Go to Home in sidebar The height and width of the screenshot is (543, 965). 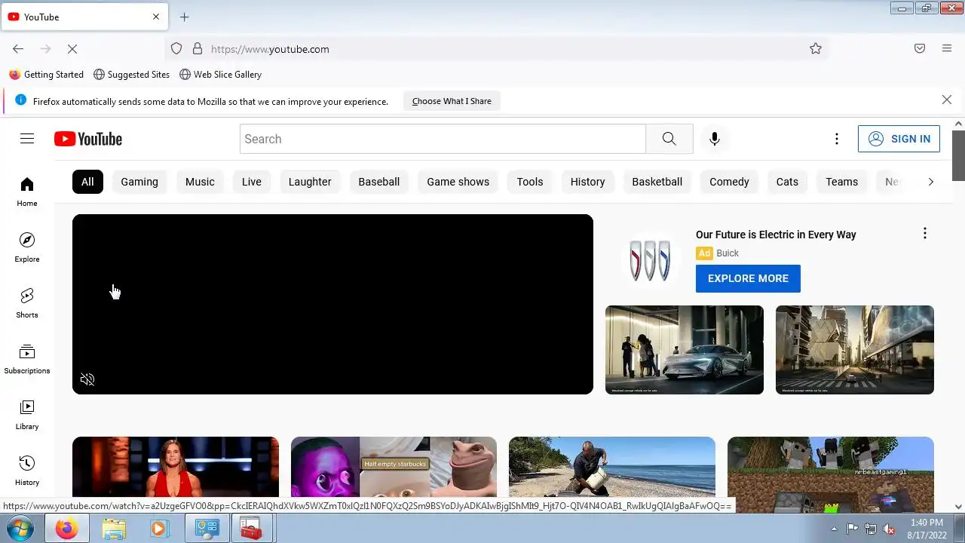click(x=27, y=192)
